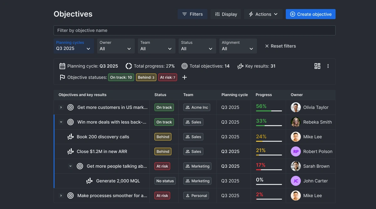This screenshot has height=209, width=376.
Task: Toggle the Behind: 3 status chip
Action: 146,77
